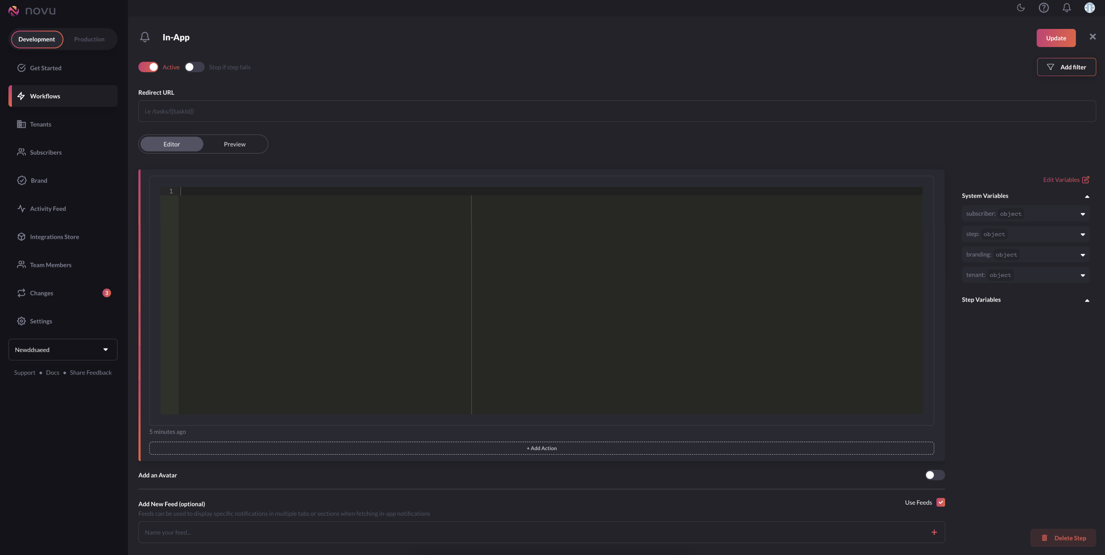Open the Brand settings section
This screenshot has width=1105, height=555.
pos(38,180)
